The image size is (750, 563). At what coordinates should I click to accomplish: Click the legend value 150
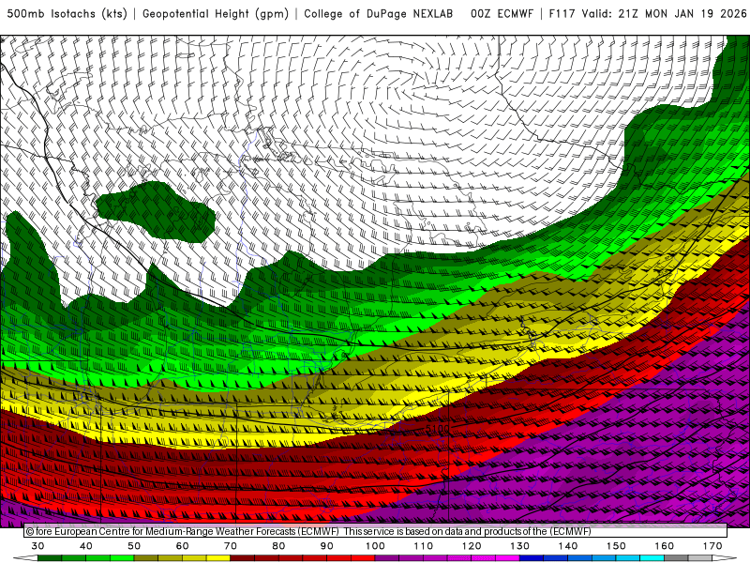(x=616, y=546)
